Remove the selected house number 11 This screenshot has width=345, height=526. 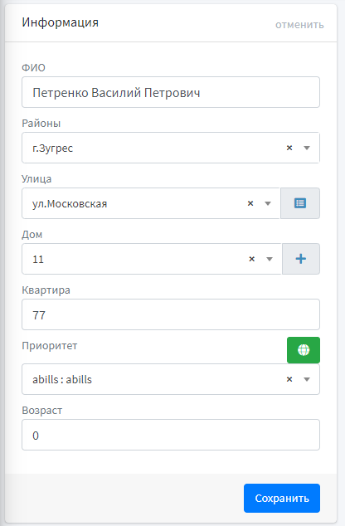point(252,259)
